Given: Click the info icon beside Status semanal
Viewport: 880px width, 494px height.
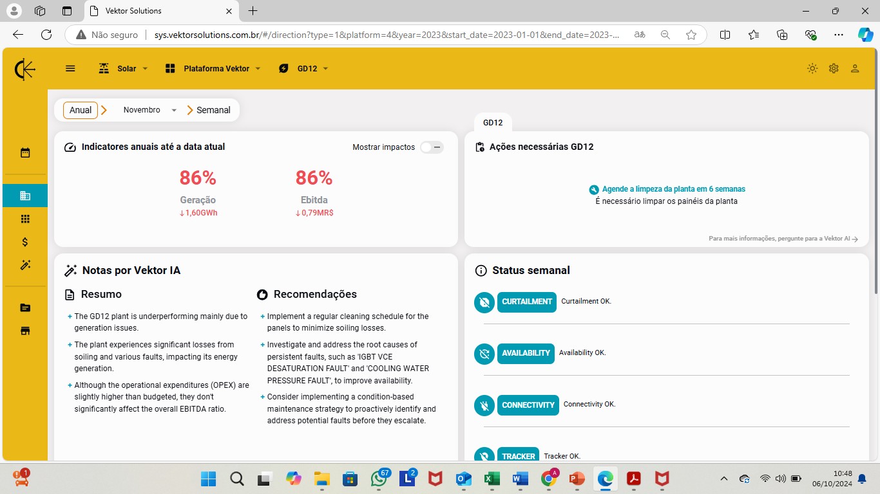Looking at the screenshot, I should [481, 271].
